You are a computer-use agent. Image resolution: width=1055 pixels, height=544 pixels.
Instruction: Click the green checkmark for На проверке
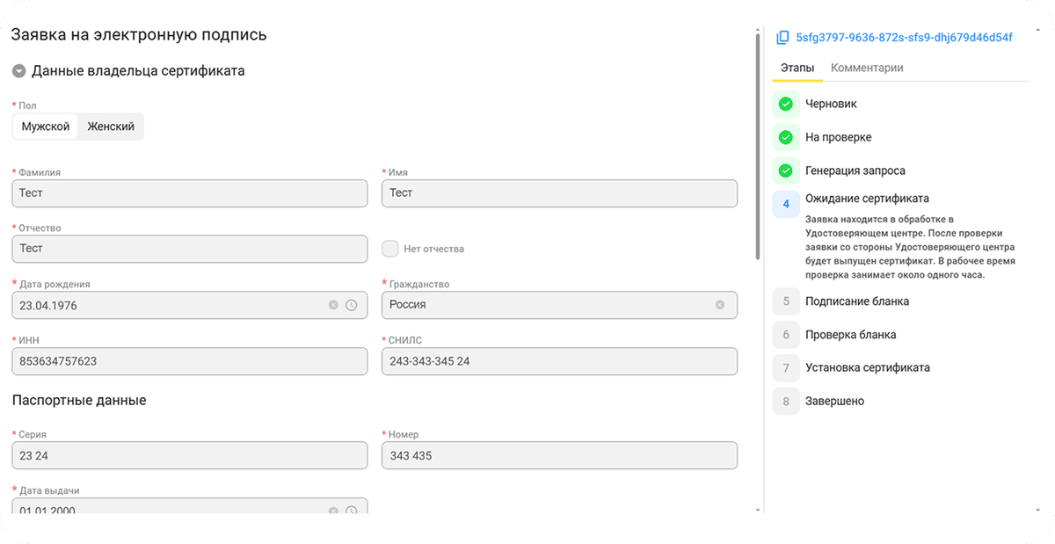tap(785, 137)
